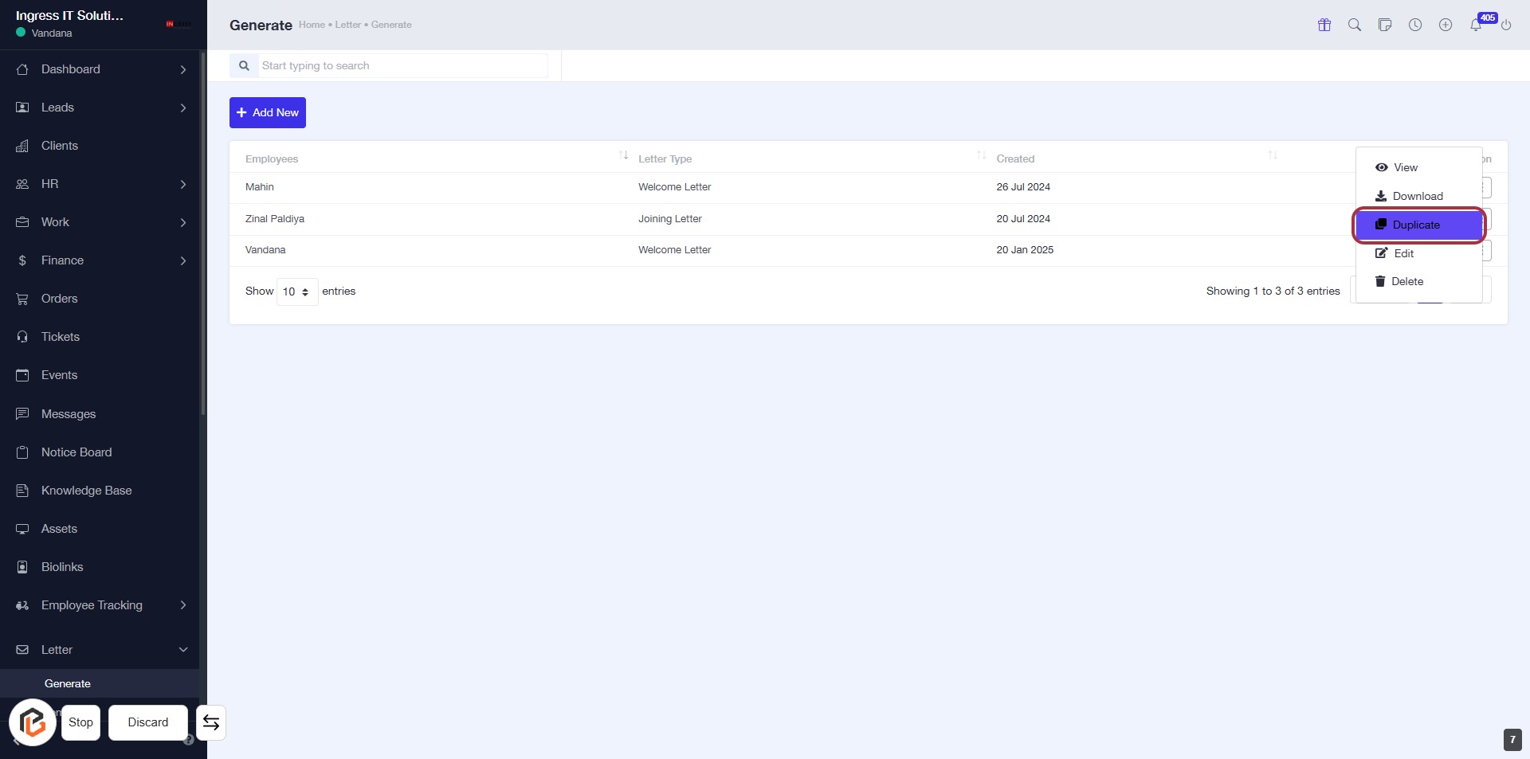This screenshot has height=759, width=1530.
Task: Sort table by Created column
Action: [1272, 155]
